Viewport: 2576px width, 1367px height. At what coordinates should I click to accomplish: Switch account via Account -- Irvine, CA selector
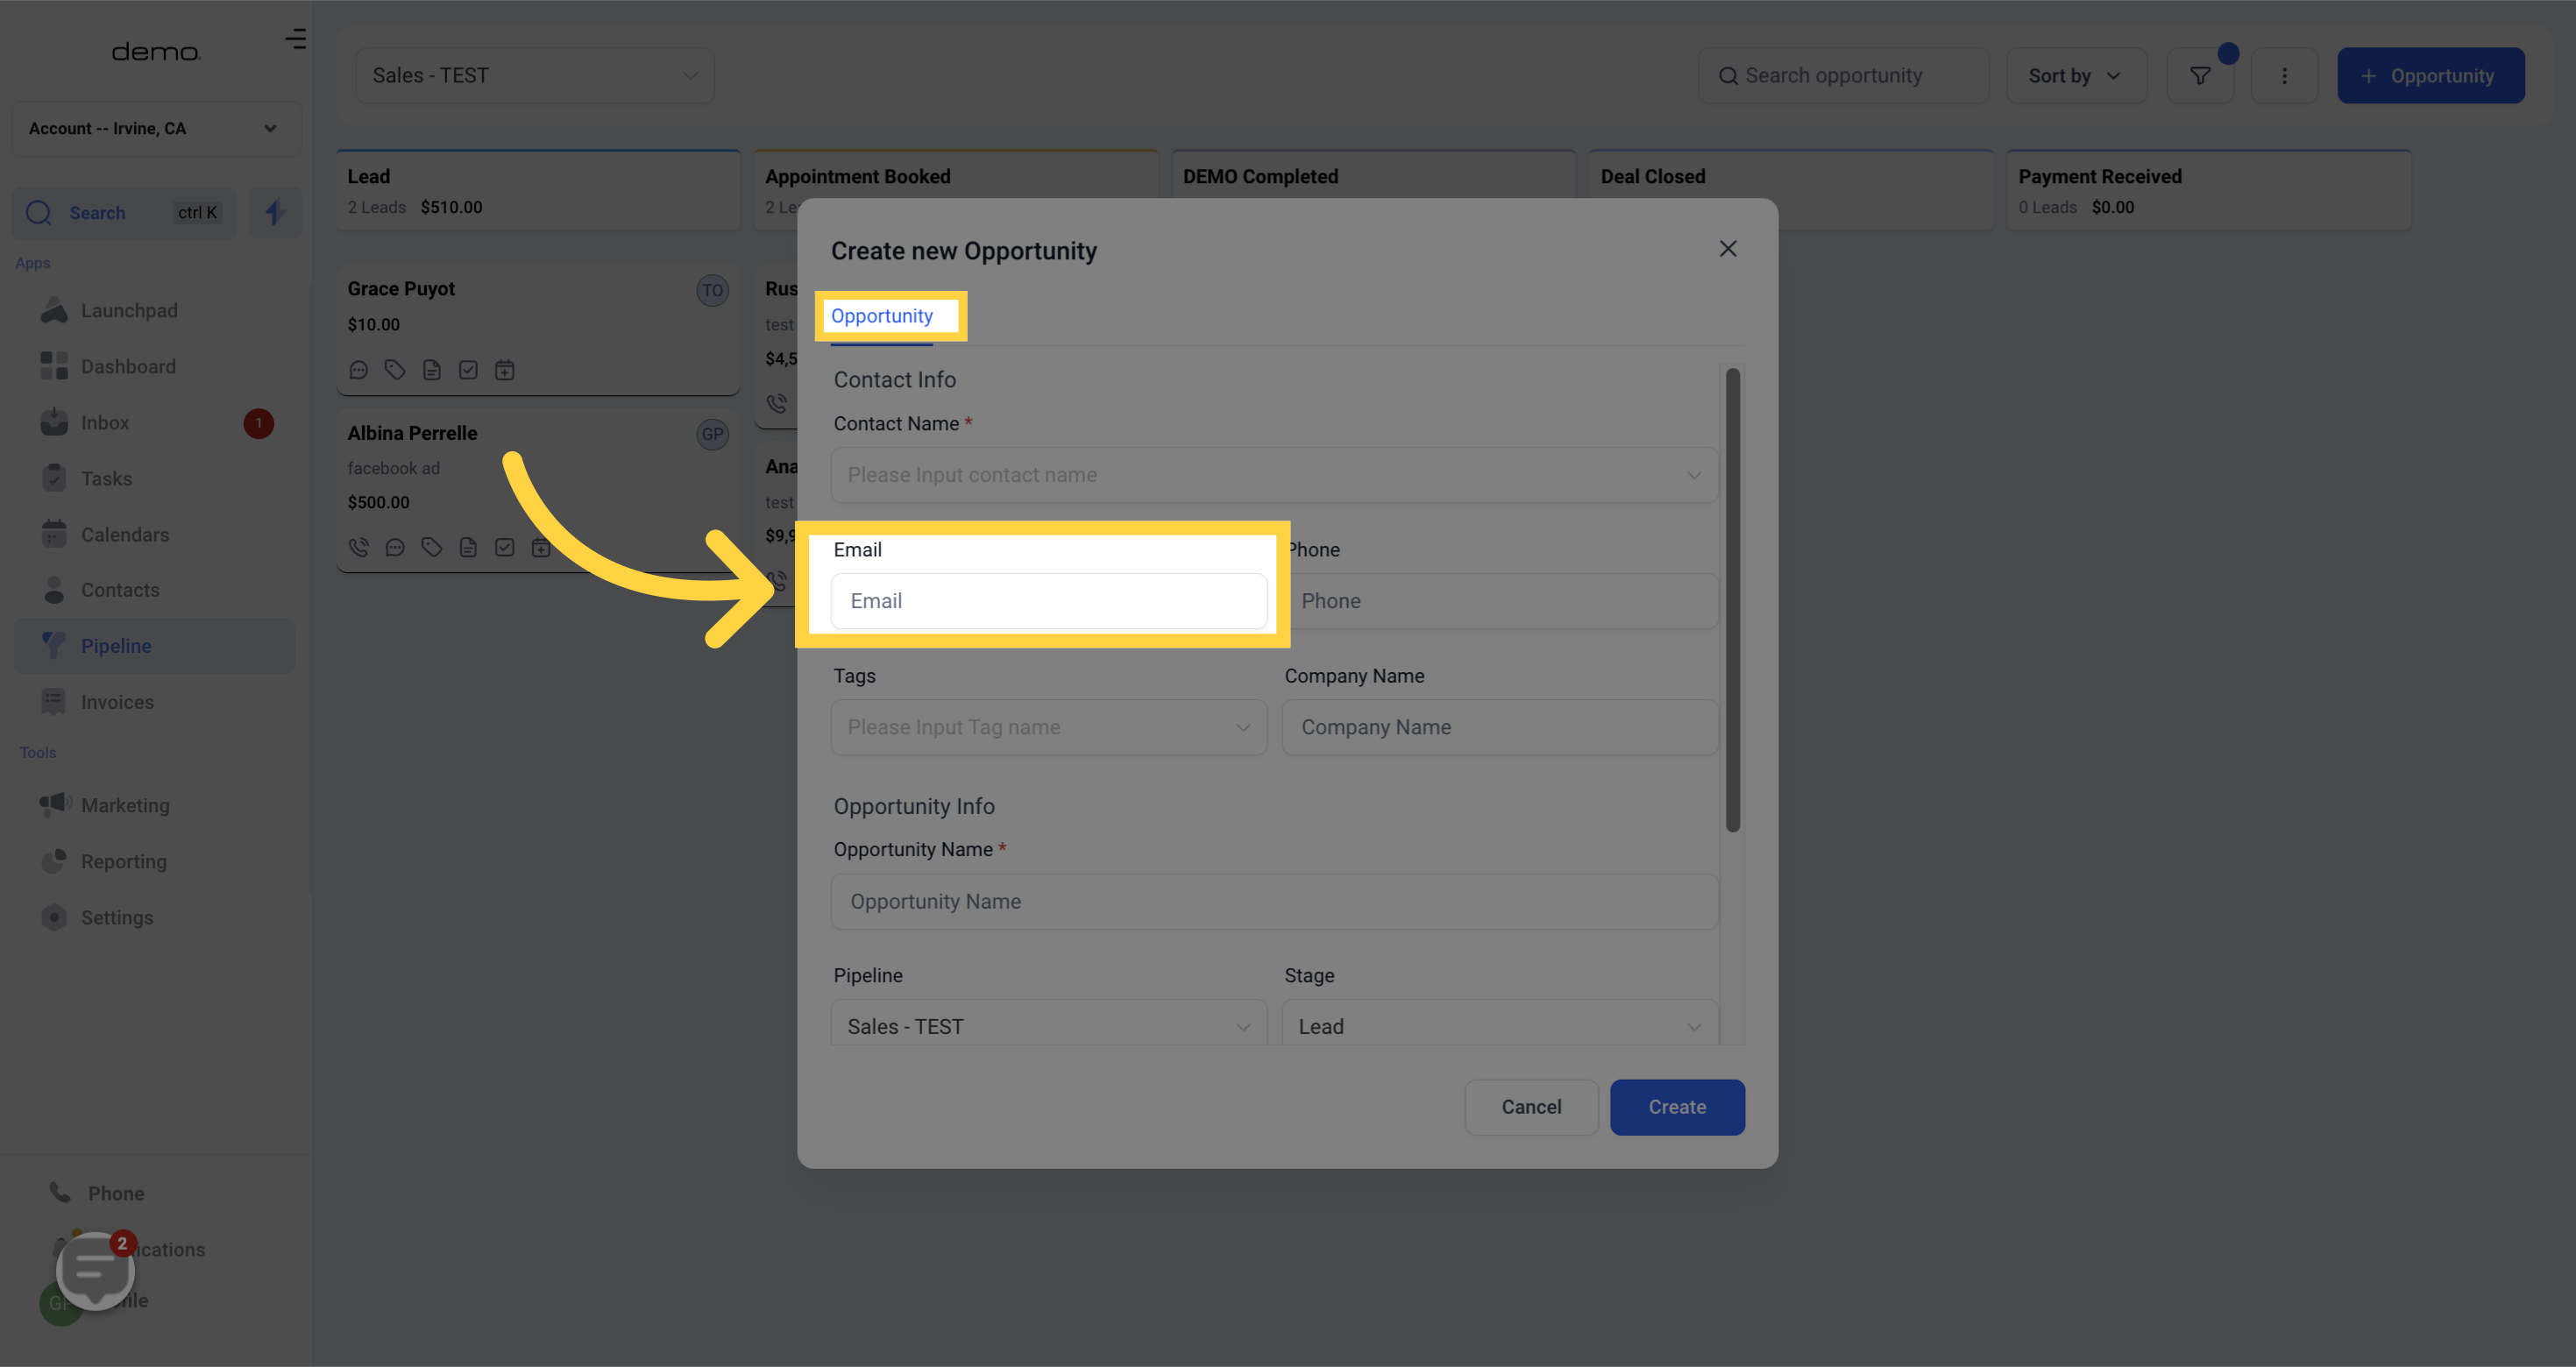click(155, 129)
